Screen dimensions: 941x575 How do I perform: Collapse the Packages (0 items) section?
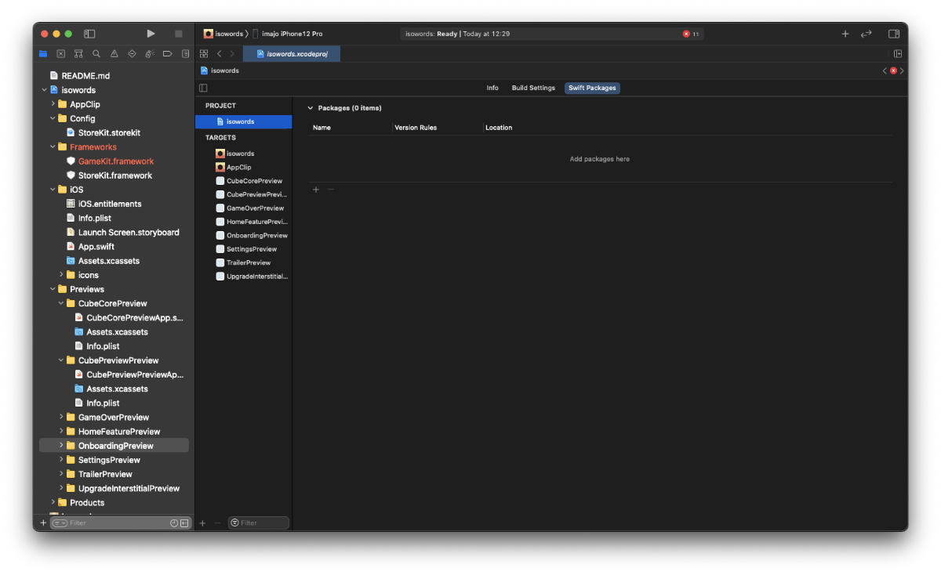[x=311, y=108]
